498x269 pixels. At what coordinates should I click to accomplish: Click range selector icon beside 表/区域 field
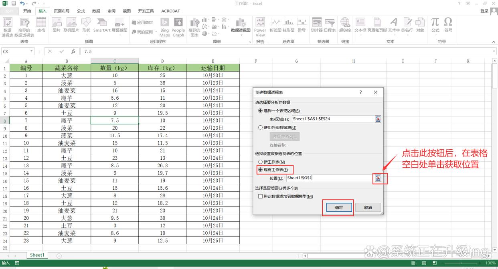(x=378, y=119)
